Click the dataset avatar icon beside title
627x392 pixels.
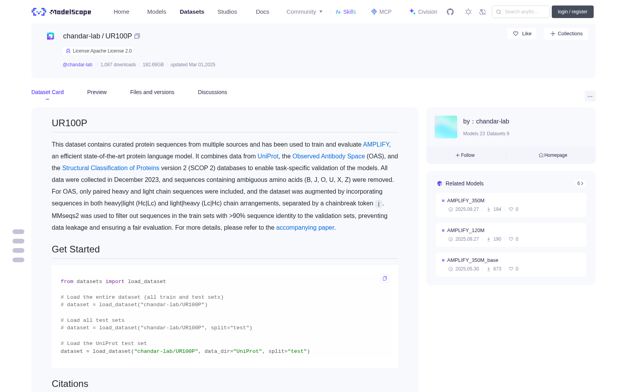(51, 36)
